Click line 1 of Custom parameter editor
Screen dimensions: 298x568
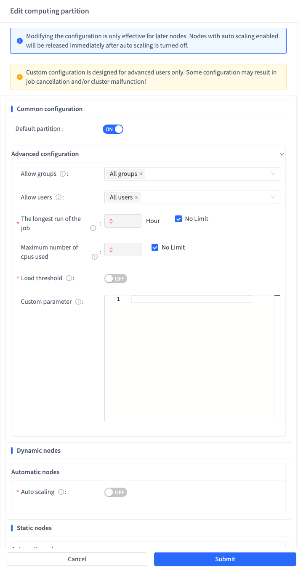click(192, 299)
